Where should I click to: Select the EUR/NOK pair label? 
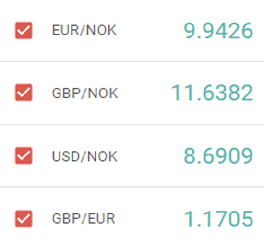(x=84, y=30)
